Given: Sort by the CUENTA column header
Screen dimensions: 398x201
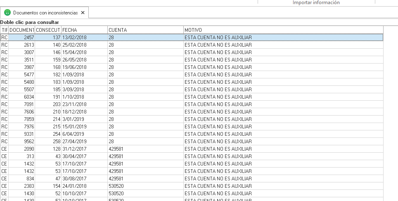Looking at the screenshot, I should pos(145,30).
